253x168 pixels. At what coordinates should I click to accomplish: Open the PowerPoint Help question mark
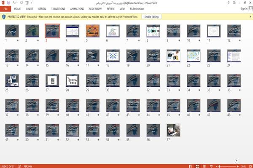point(229,3)
